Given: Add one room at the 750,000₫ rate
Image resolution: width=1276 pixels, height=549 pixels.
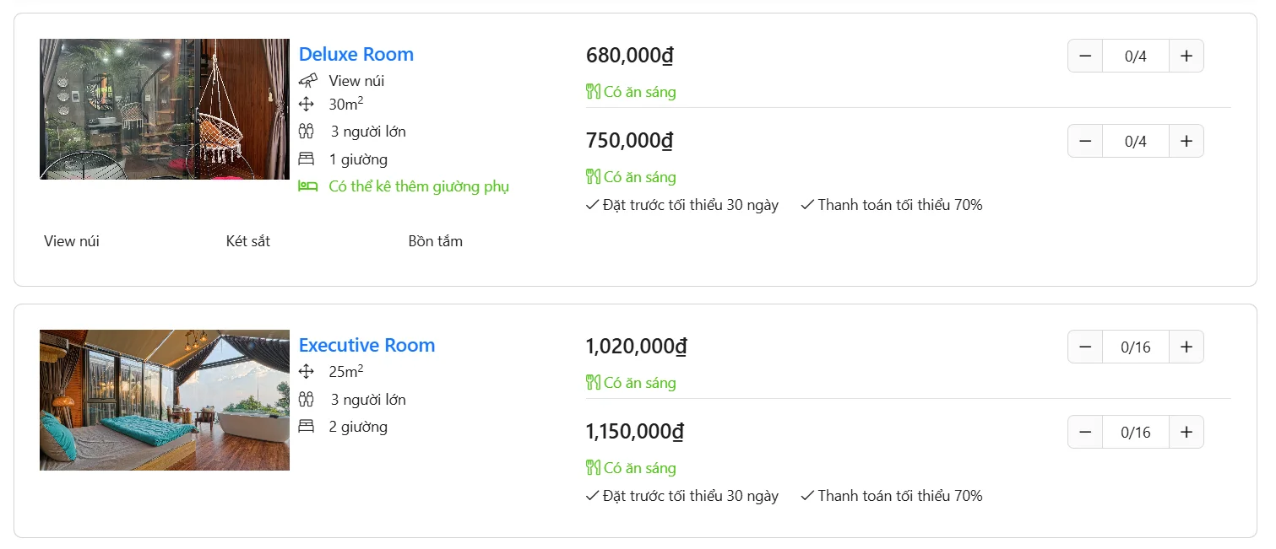Looking at the screenshot, I should tap(1186, 142).
